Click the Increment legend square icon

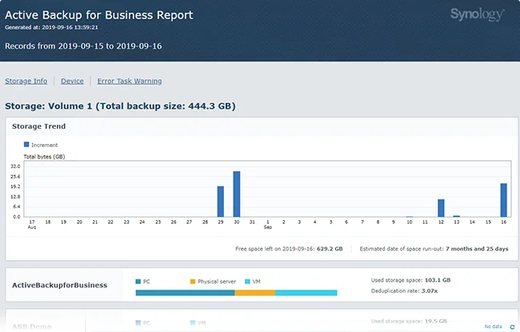26,145
